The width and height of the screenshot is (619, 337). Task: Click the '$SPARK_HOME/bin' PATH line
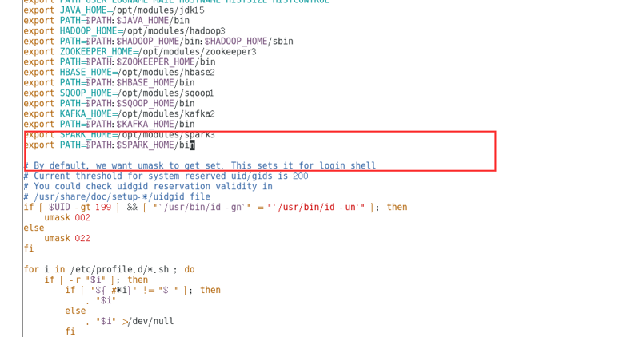[x=109, y=145]
